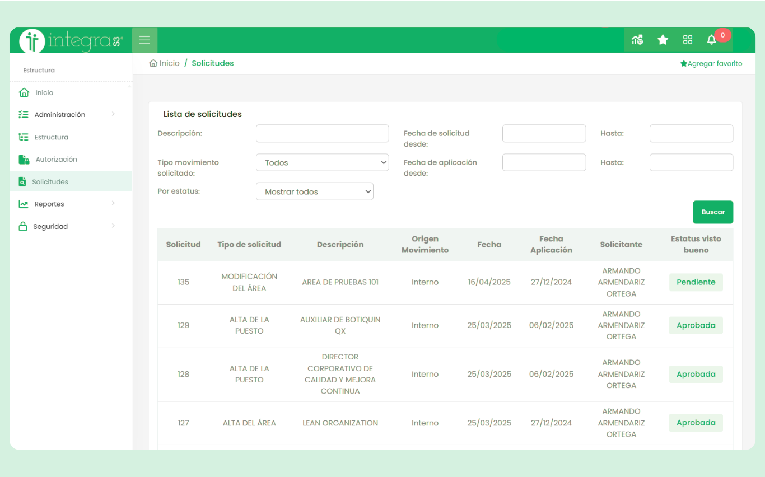Toggle the hamburger menu button
The height and width of the screenshot is (477, 765).
click(x=145, y=40)
